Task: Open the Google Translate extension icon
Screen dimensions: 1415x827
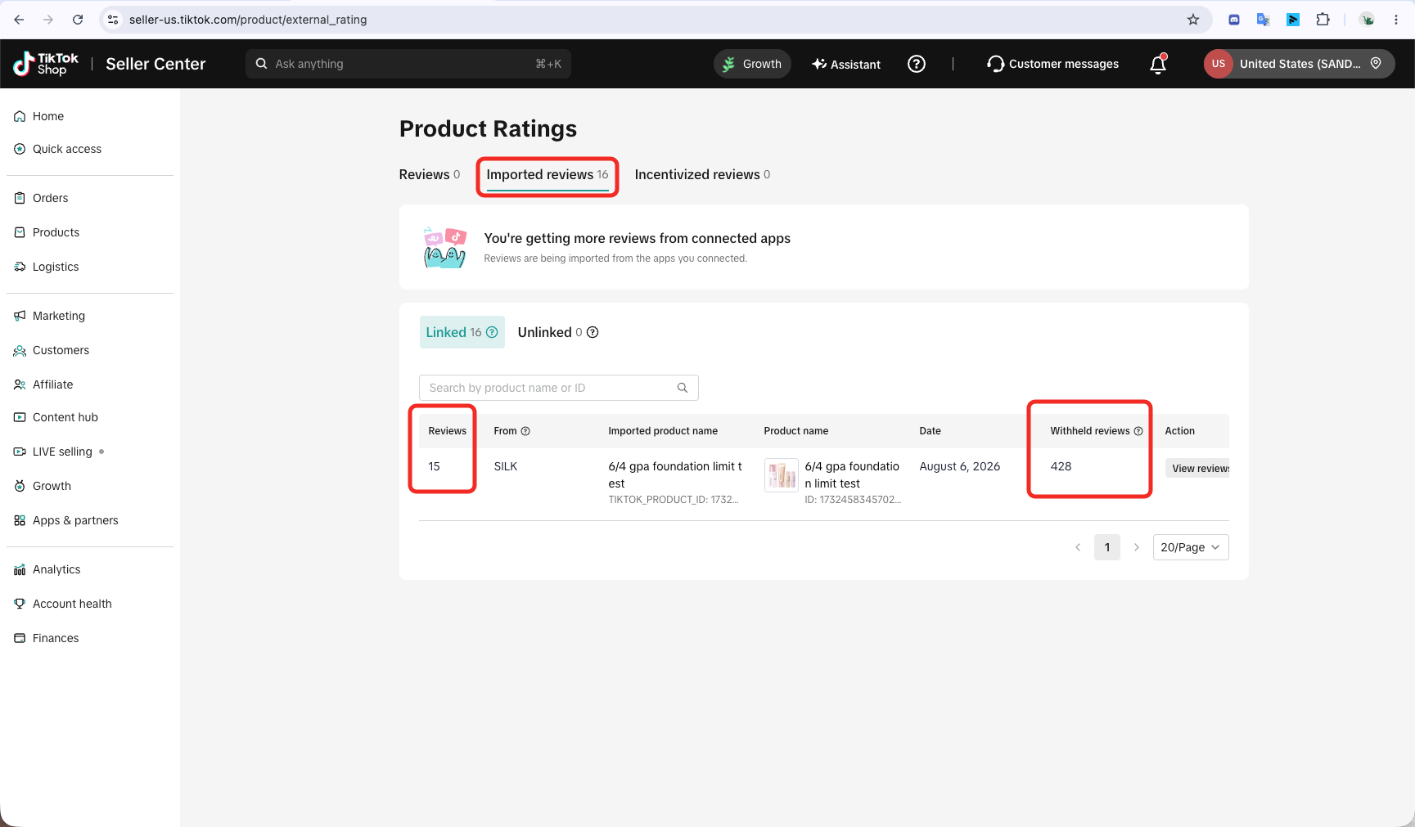Action: pos(1264,20)
